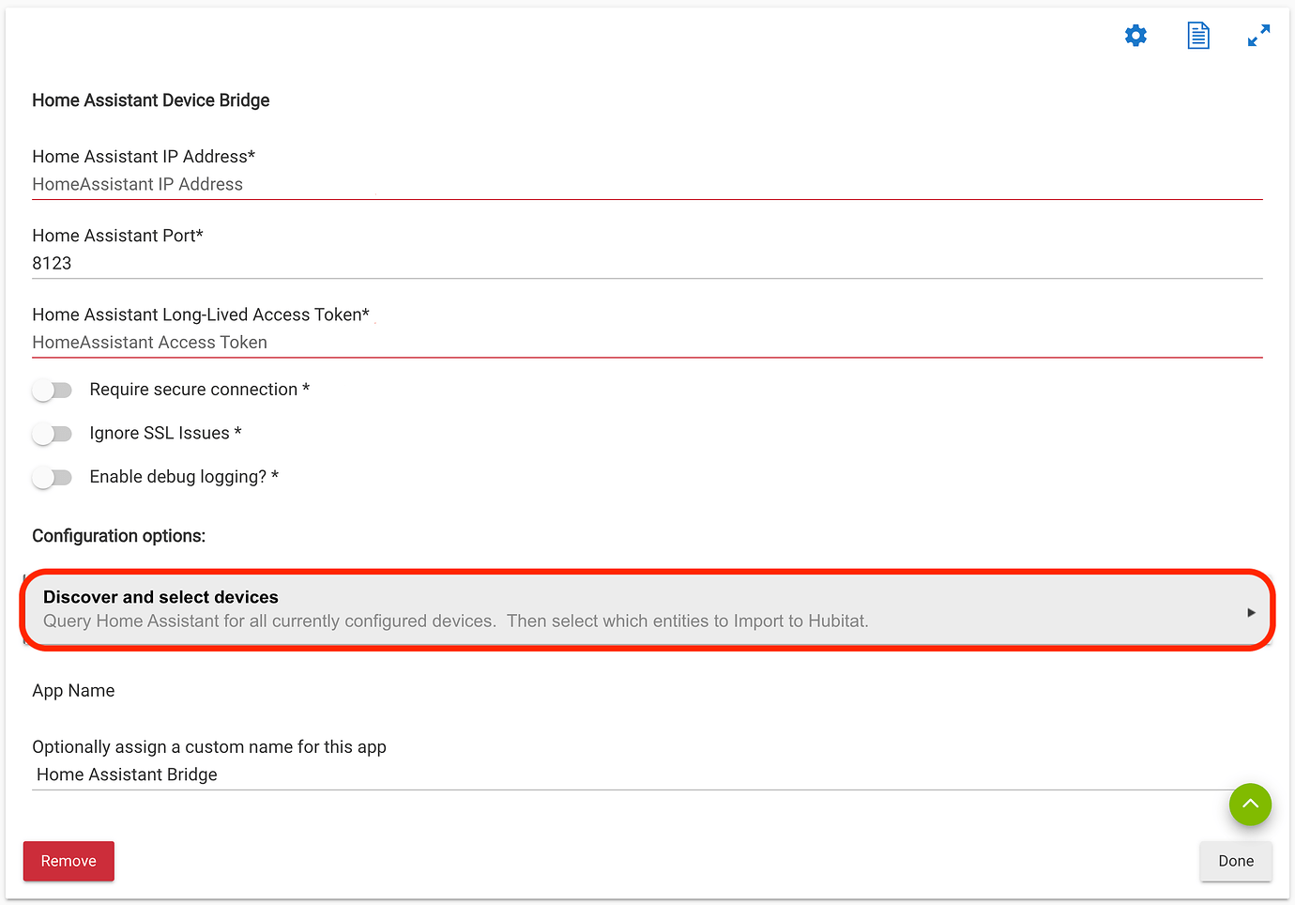This screenshot has width=1295, height=905.
Task: Focus the port field containing 8123
Action: [646, 264]
